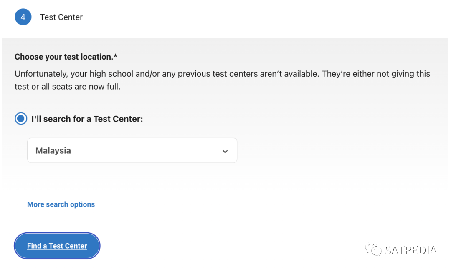451x269 pixels.
Task: Click the "I'll search for a Test Center" label
Action: (87, 119)
